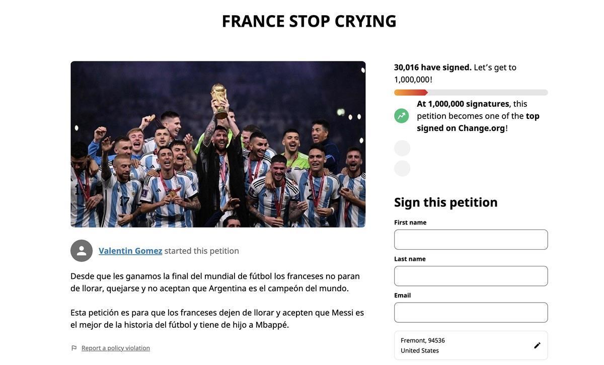Focus the First name input field
This screenshot has width=604, height=365.
click(471, 240)
